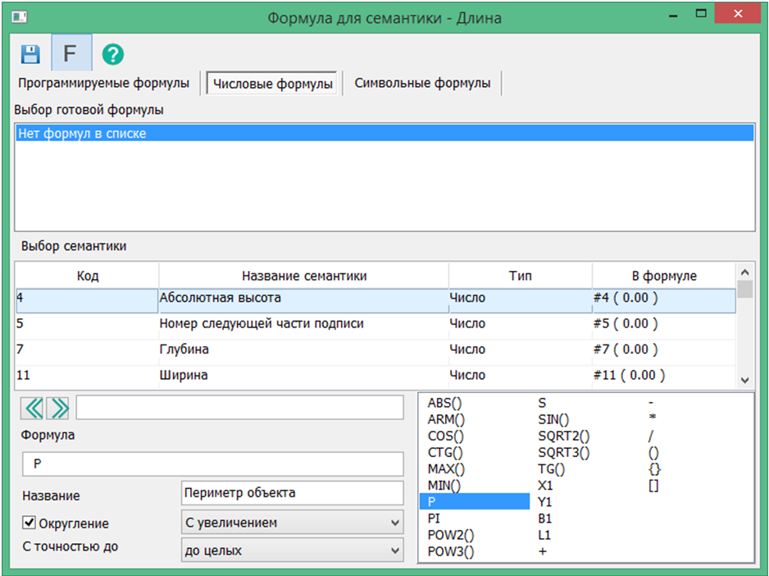Click the save floppy disk icon

30,54
